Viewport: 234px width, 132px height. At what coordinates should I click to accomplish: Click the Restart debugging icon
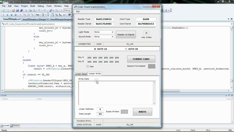tap(15, 15)
